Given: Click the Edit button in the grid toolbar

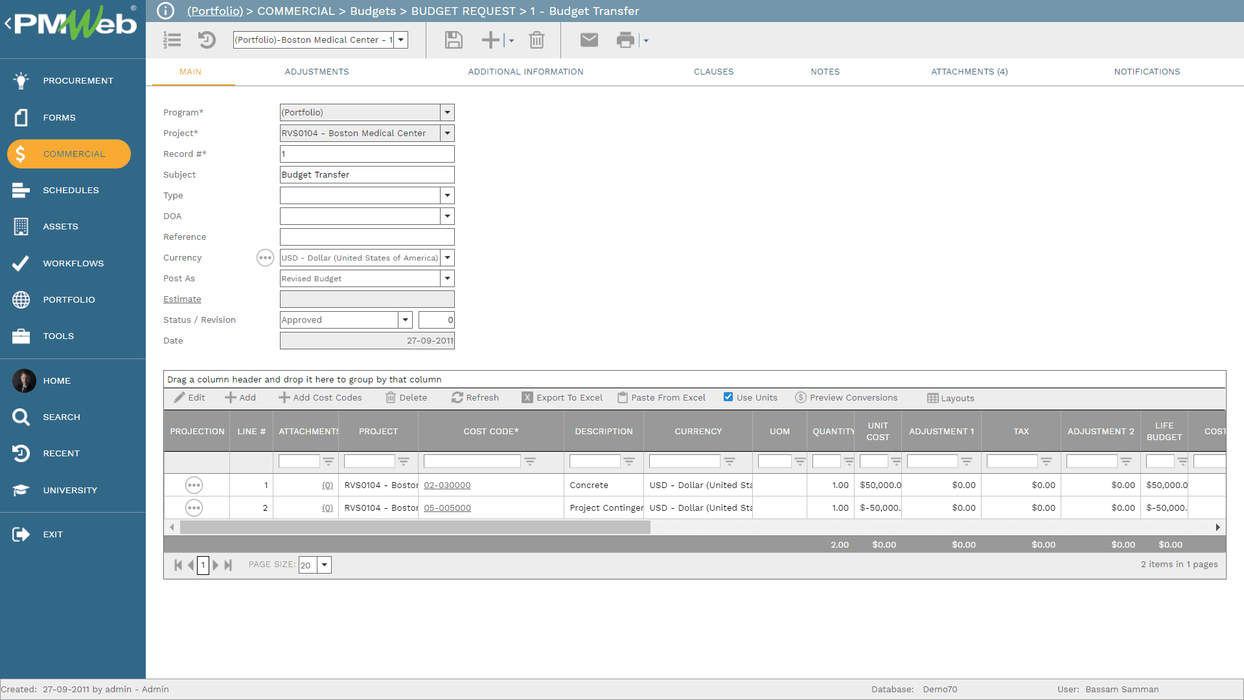Looking at the screenshot, I should [x=190, y=397].
